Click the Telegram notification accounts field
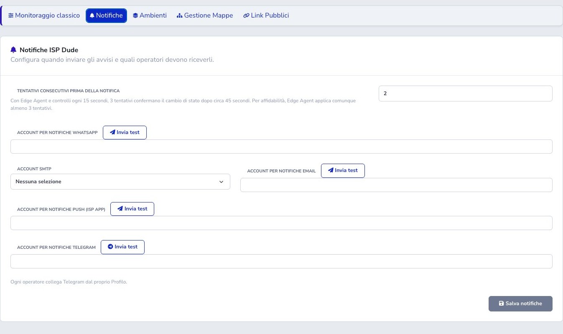The height and width of the screenshot is (334, 563). 281,261
